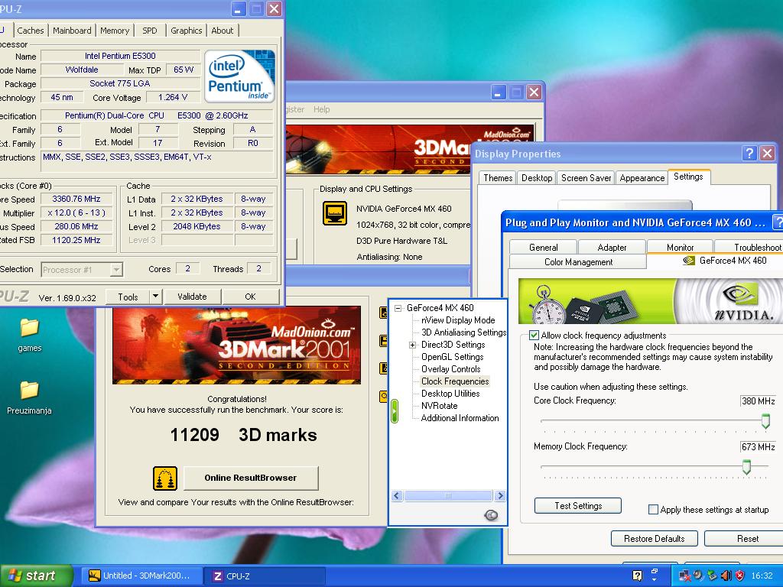Screen dimensions: 783x587
Task: Open the Memory tab in CPU-Z
Action: (115, 31)
